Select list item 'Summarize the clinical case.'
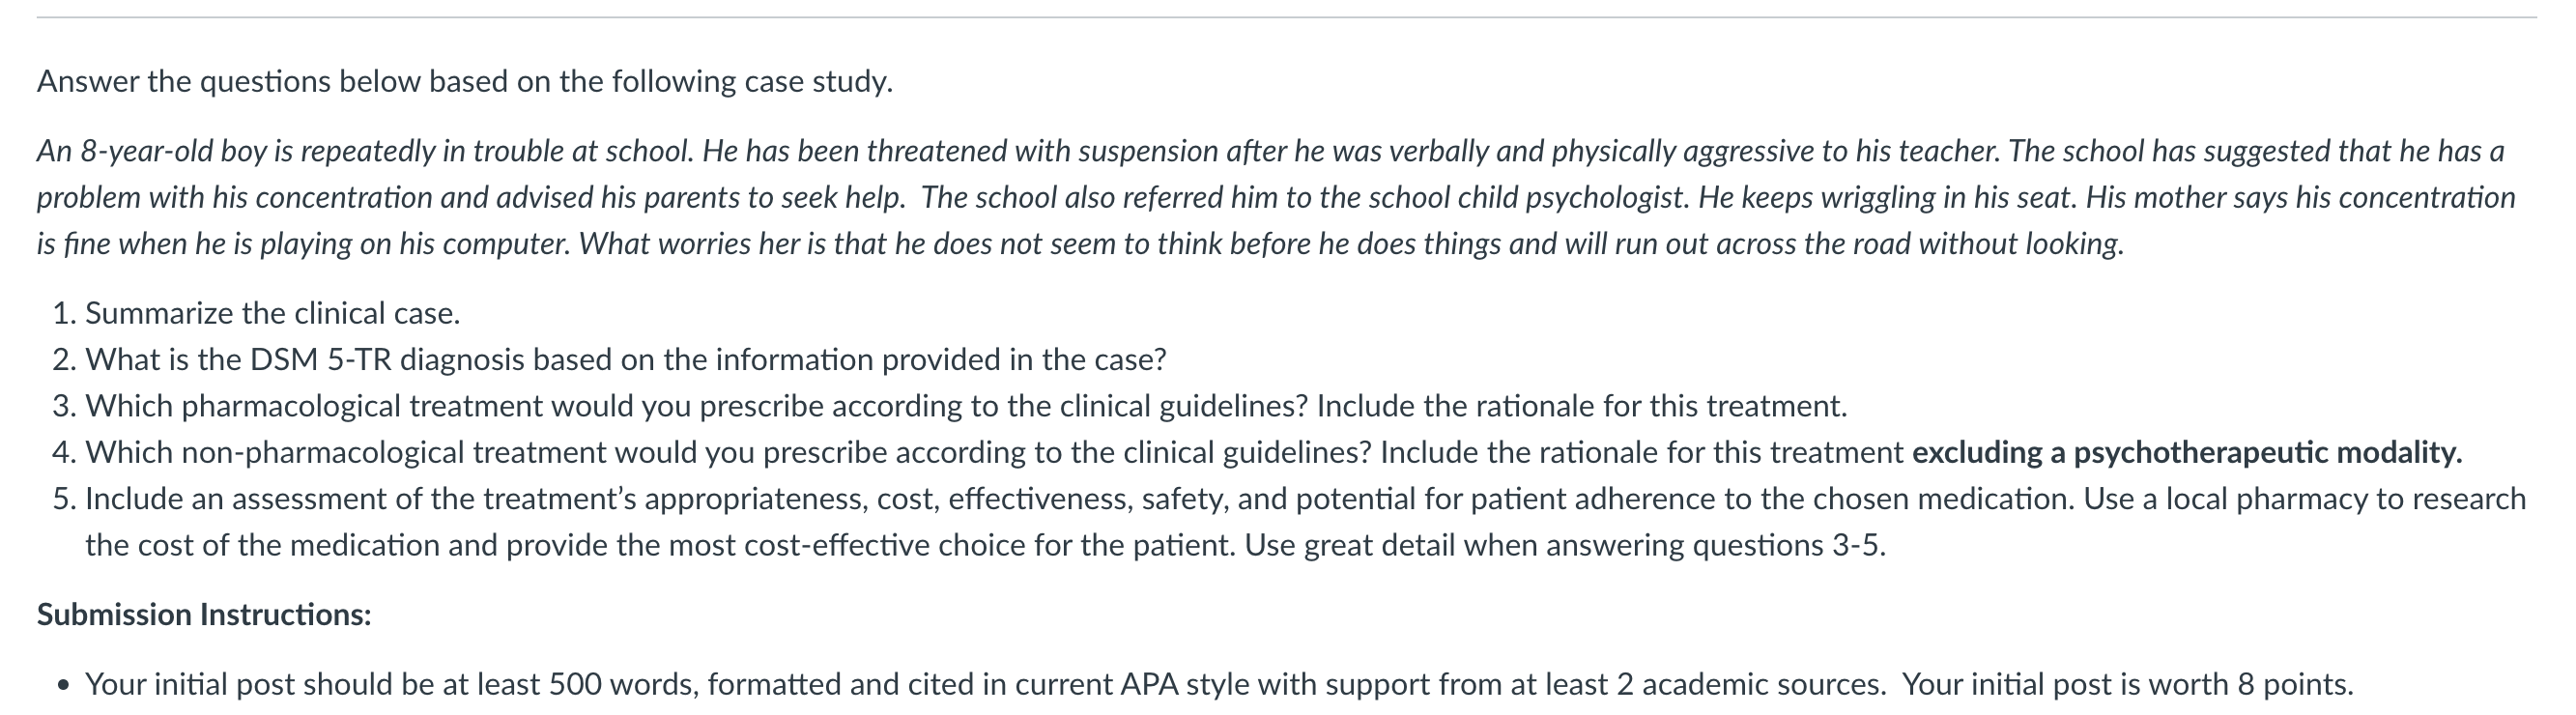This screenshot has width=2576, height=715. [273, 313]
